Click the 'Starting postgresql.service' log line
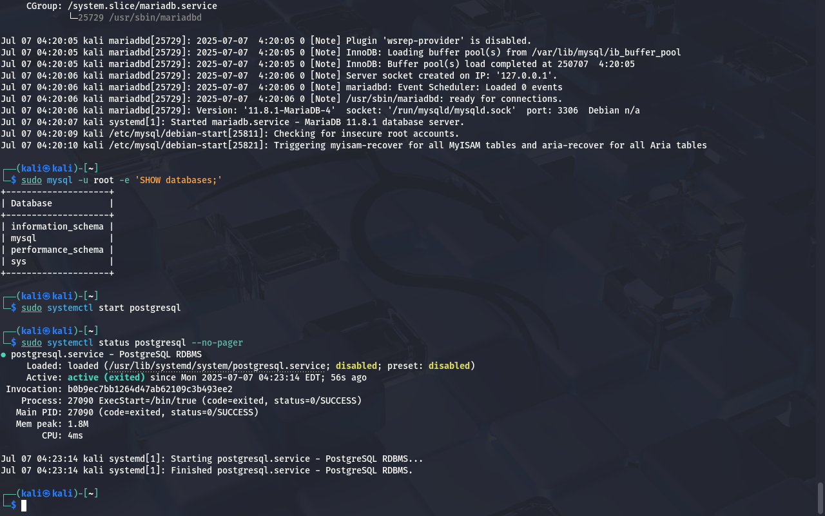The height and width of the screenshot is (516, 825). click(x=212, y=459)
